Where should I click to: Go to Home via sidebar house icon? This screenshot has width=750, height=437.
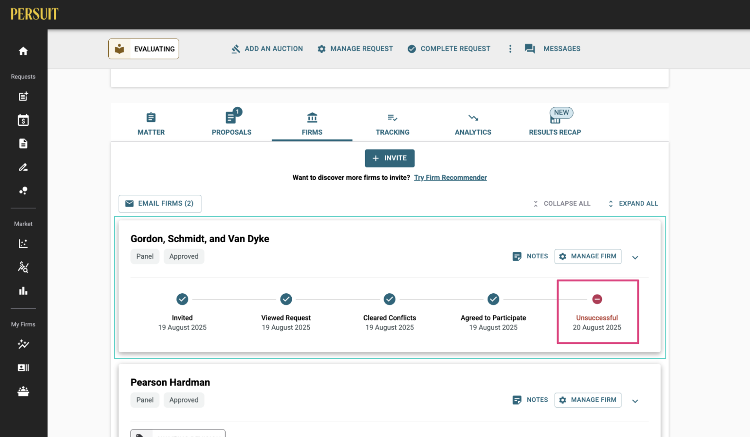pyautogui.click(x=23, y=51)
